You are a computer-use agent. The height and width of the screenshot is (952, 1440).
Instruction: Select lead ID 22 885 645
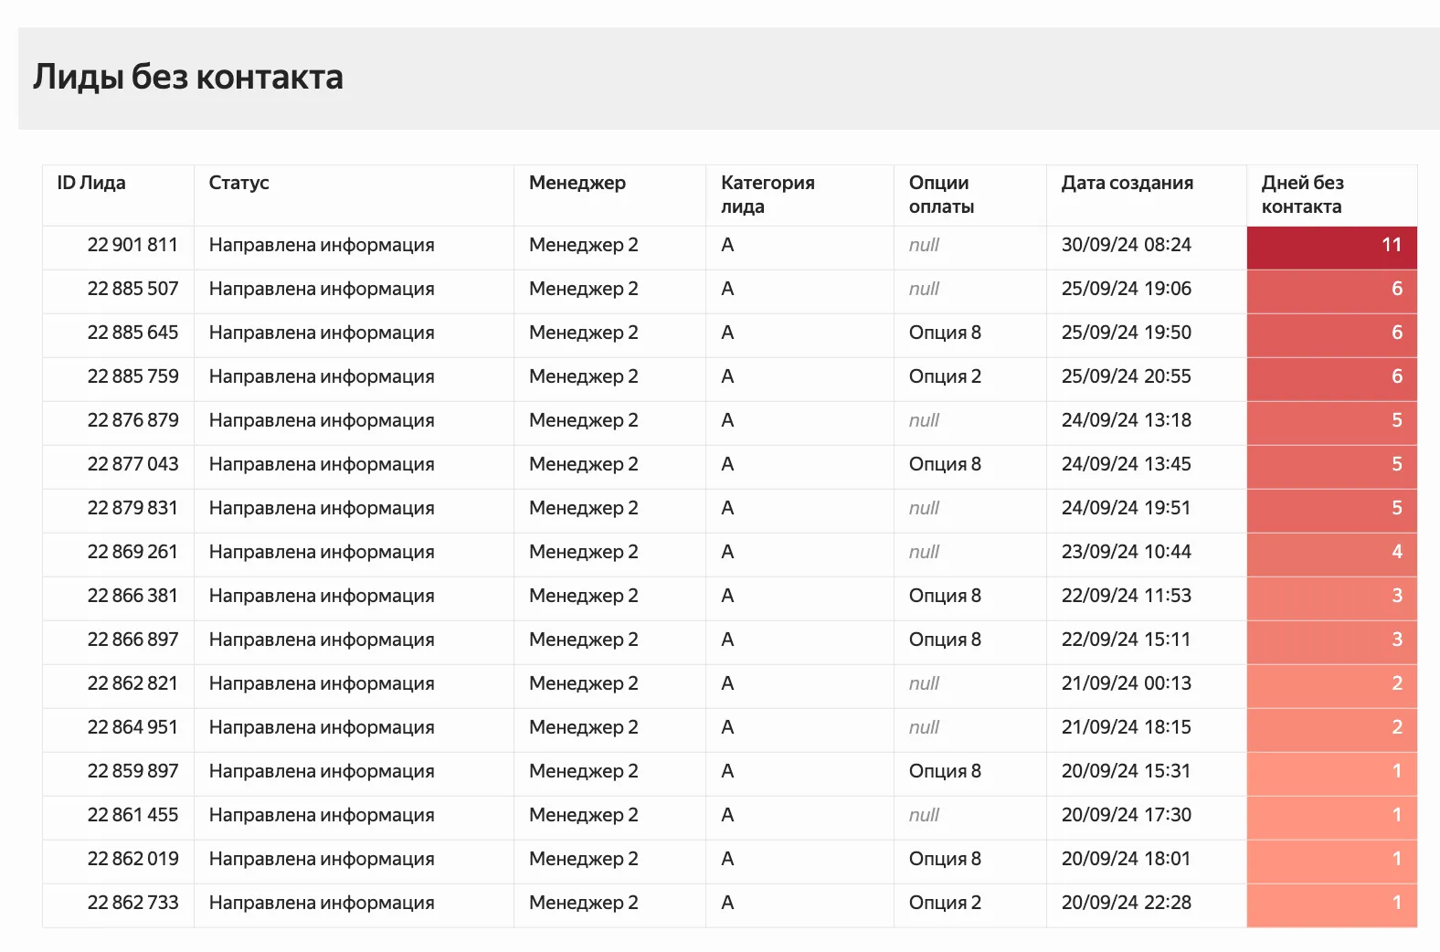coord(132,333)
